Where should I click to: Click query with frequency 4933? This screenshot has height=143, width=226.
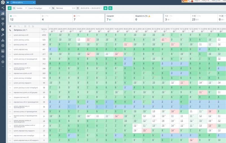pos(21,35)
